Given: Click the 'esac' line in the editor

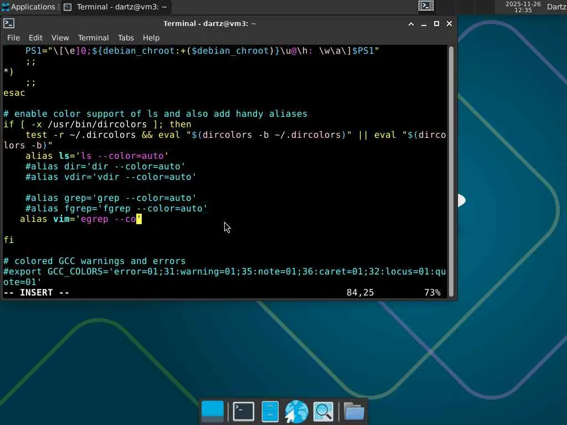Looking at the screenshot, I should click(14, 93).
